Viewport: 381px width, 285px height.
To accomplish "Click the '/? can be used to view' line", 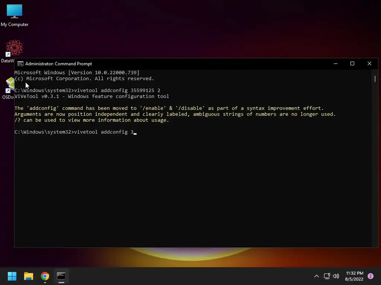I will [92, 120].
